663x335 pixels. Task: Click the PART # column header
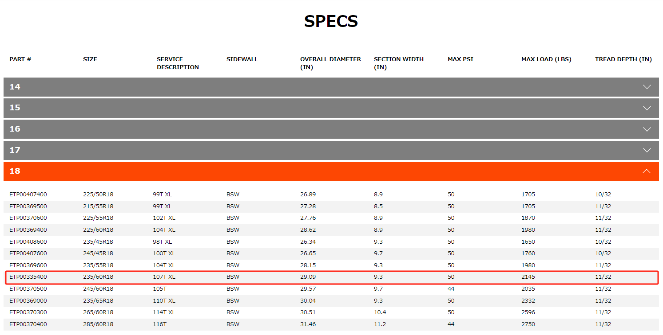(x=20, y=59)
